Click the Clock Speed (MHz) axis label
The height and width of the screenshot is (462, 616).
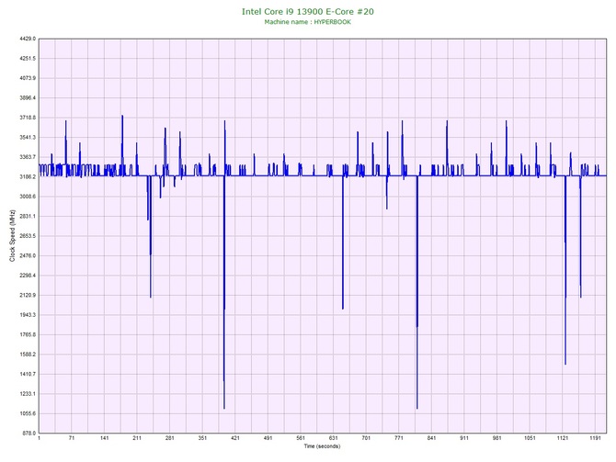12,235
